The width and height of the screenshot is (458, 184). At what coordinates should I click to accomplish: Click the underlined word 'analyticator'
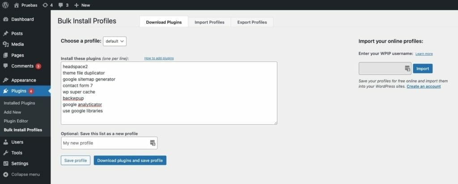click(x=90, y=105)
